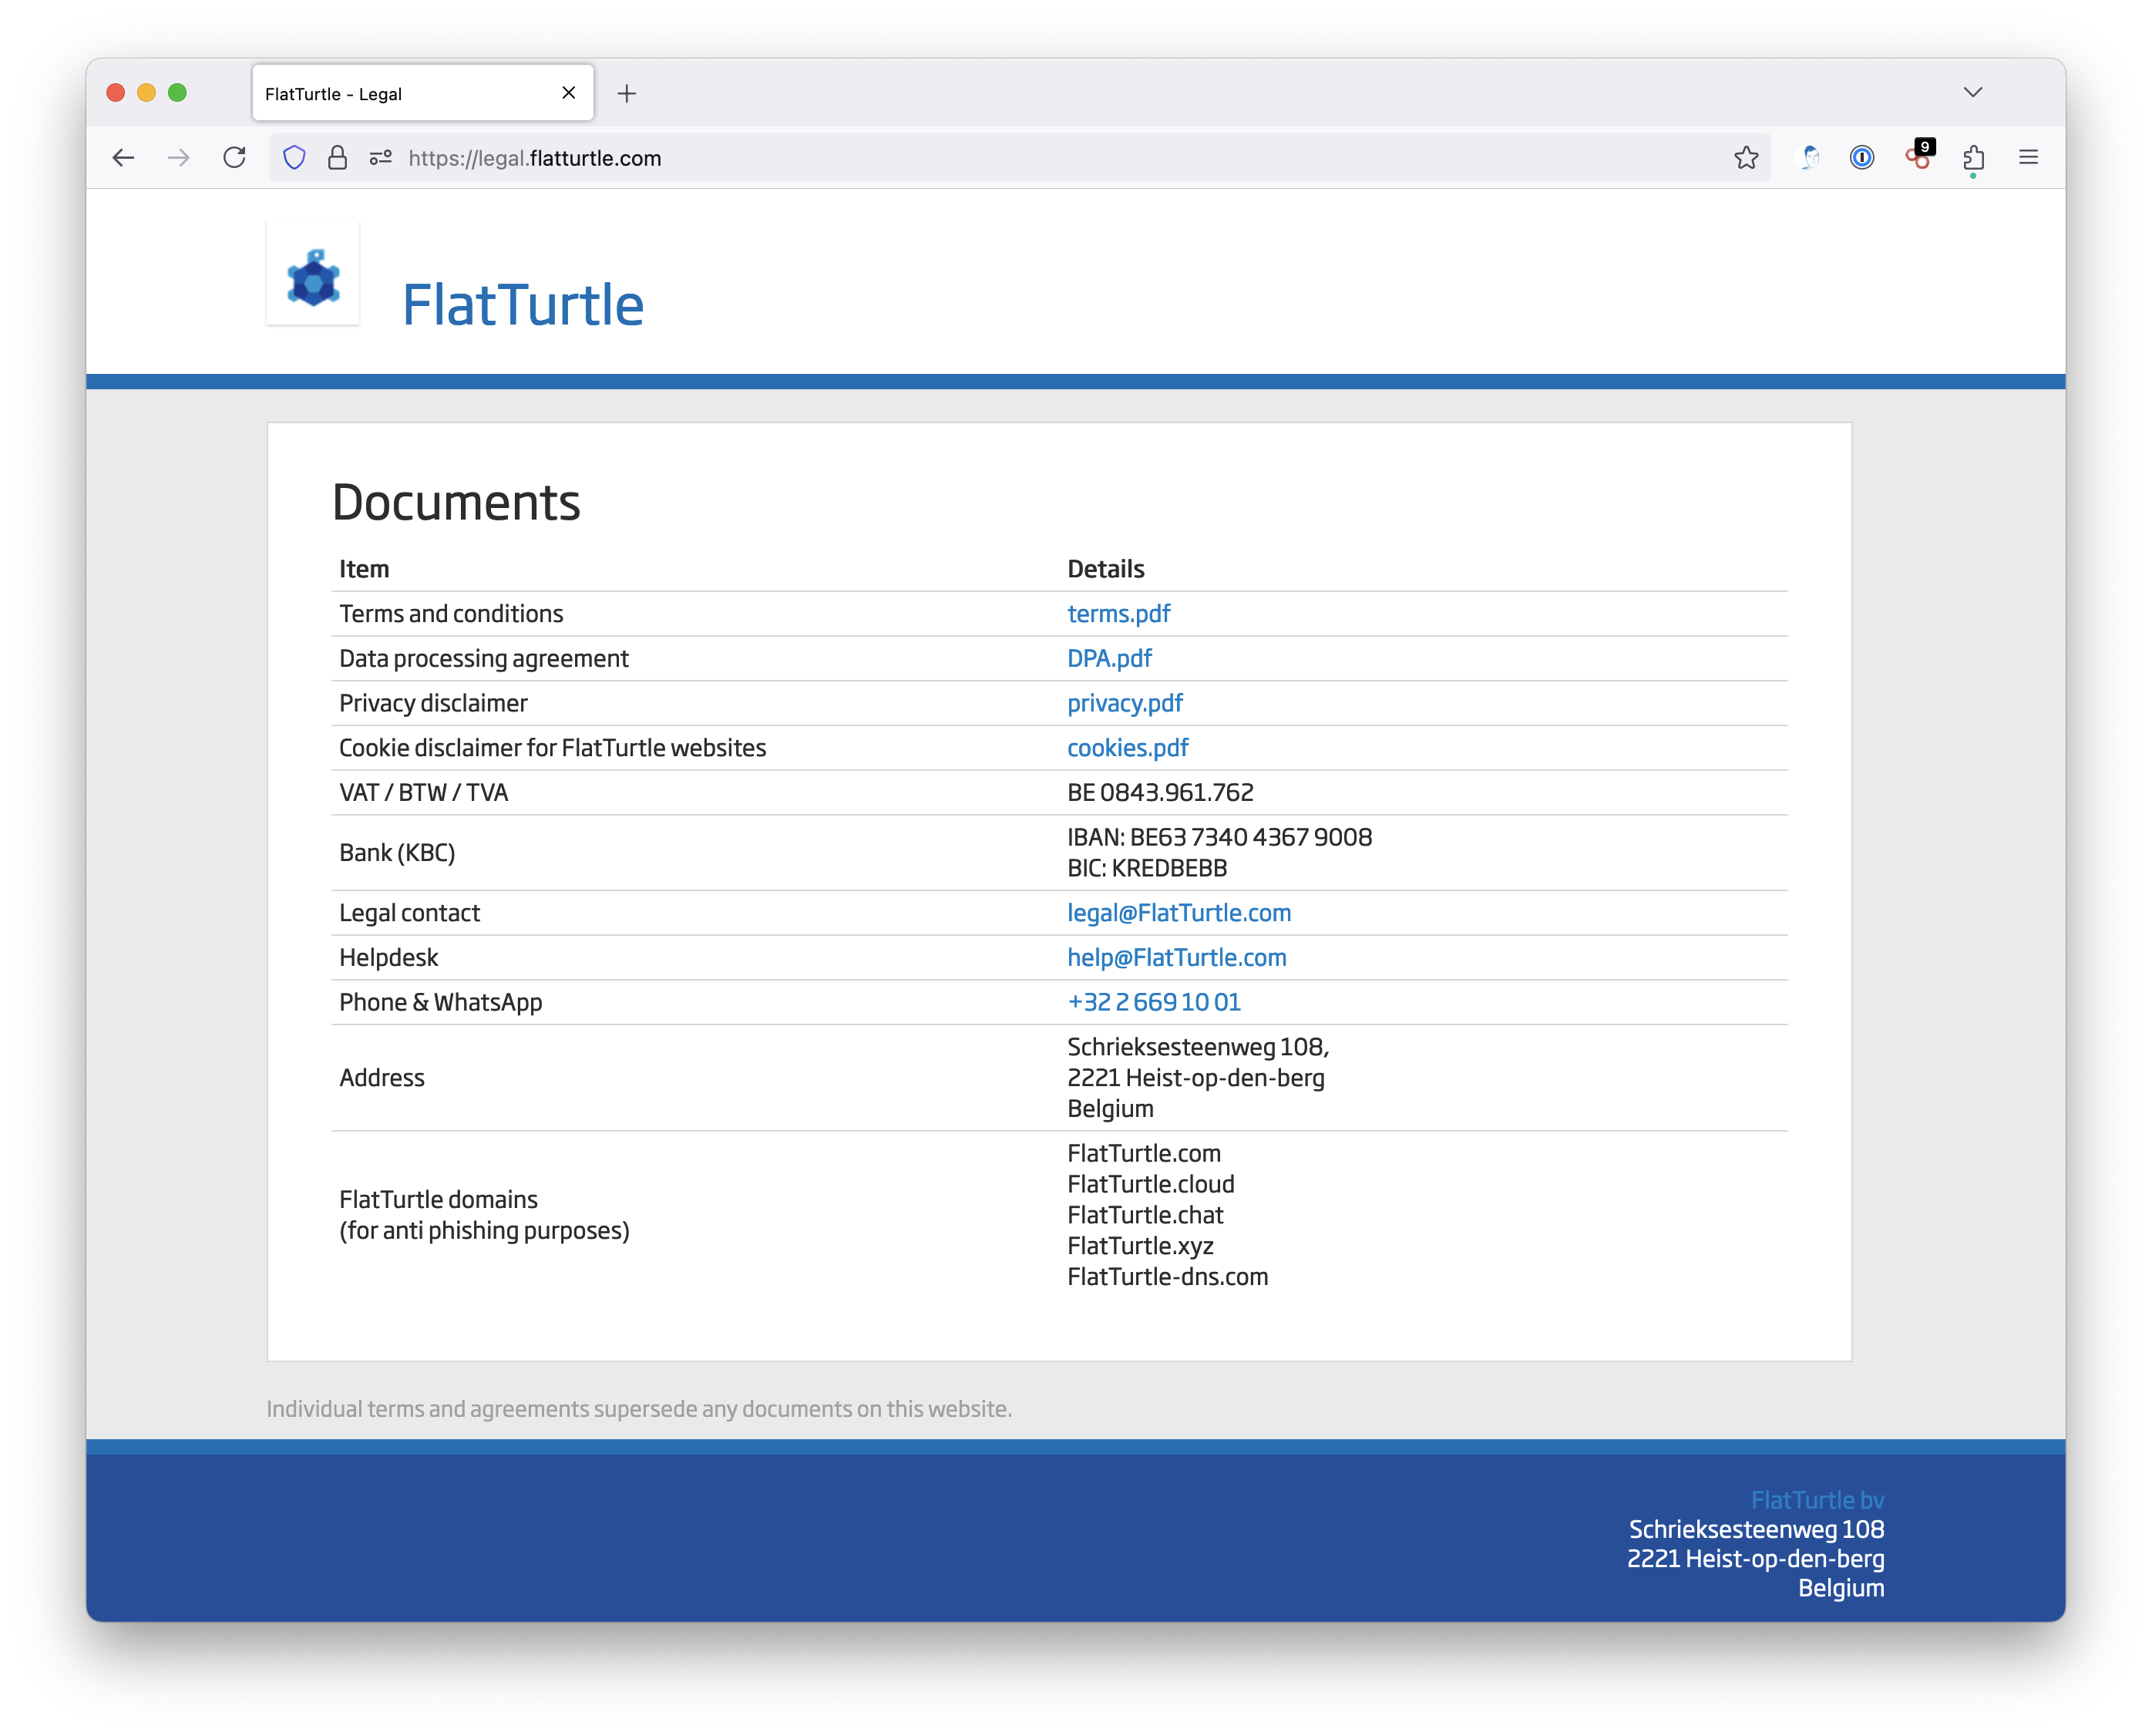Click the Item column header
This screenshot has height=1736, width=2152.
click(364, 569)
